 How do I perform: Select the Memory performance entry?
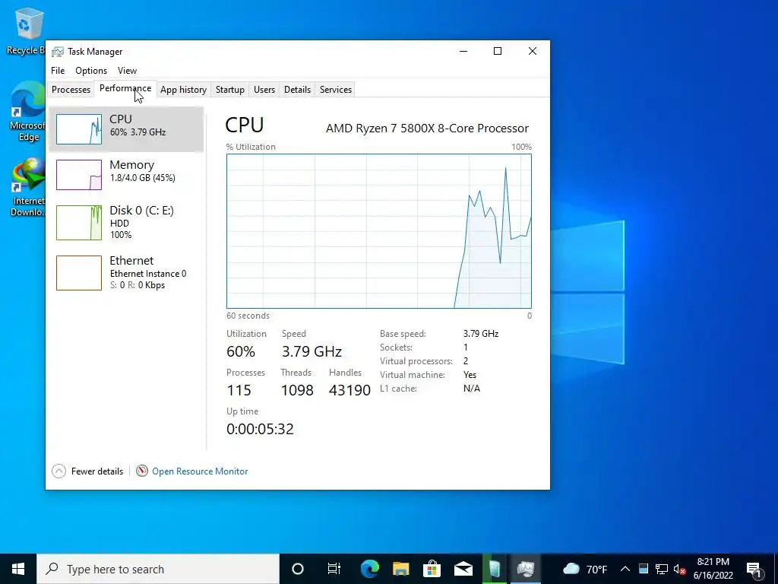[126, 174]
